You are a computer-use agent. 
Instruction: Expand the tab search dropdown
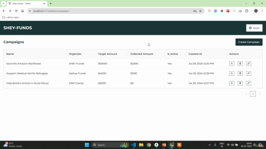tap(3, 4)
